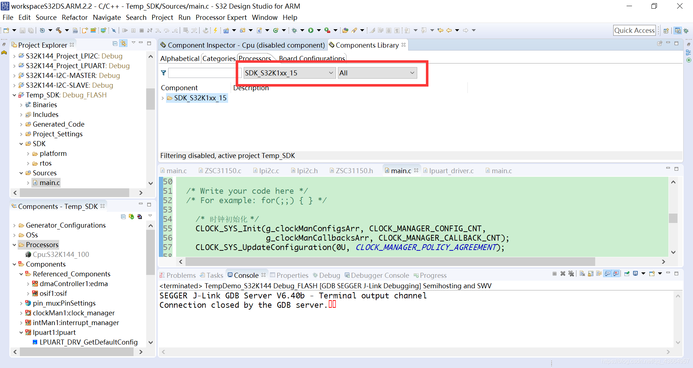The height and width of the screenshot is (368, 693).
Task: Toggle Show Console on standard output change
Action: [607, 273]
